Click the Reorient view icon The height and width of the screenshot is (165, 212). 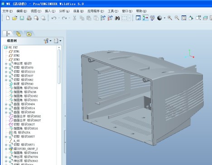(191, 18)
